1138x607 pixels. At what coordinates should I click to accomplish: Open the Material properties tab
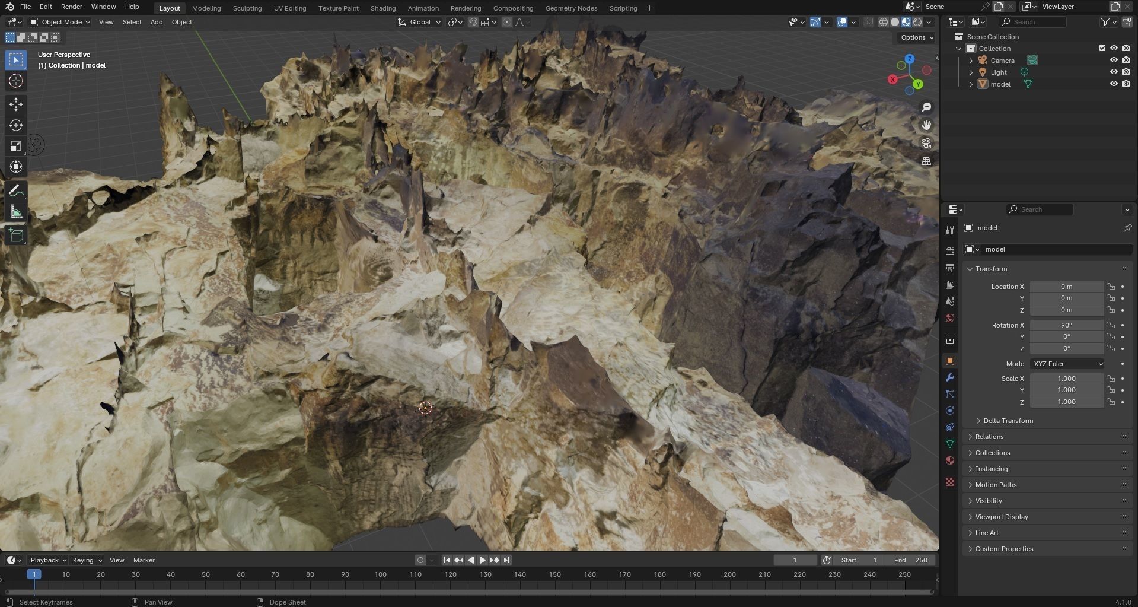click(x=950, y=460)
